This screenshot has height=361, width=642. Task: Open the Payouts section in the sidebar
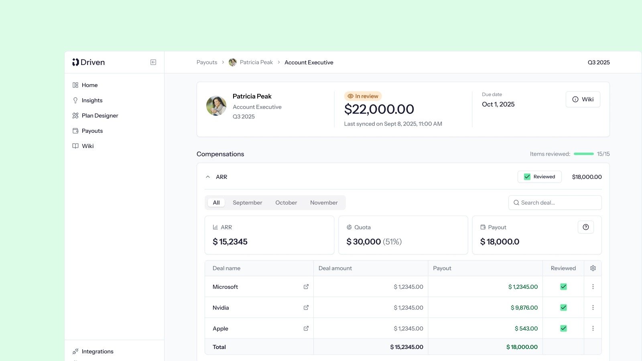(x=92, y=131)
